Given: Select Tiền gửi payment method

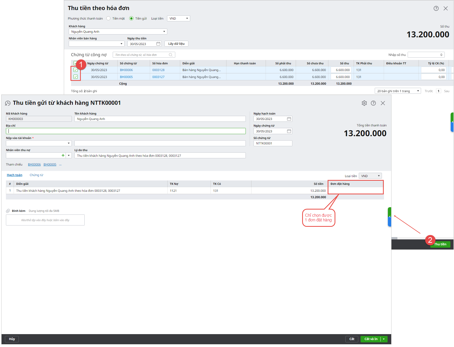Looking at the screenshot, I should 131,19.
